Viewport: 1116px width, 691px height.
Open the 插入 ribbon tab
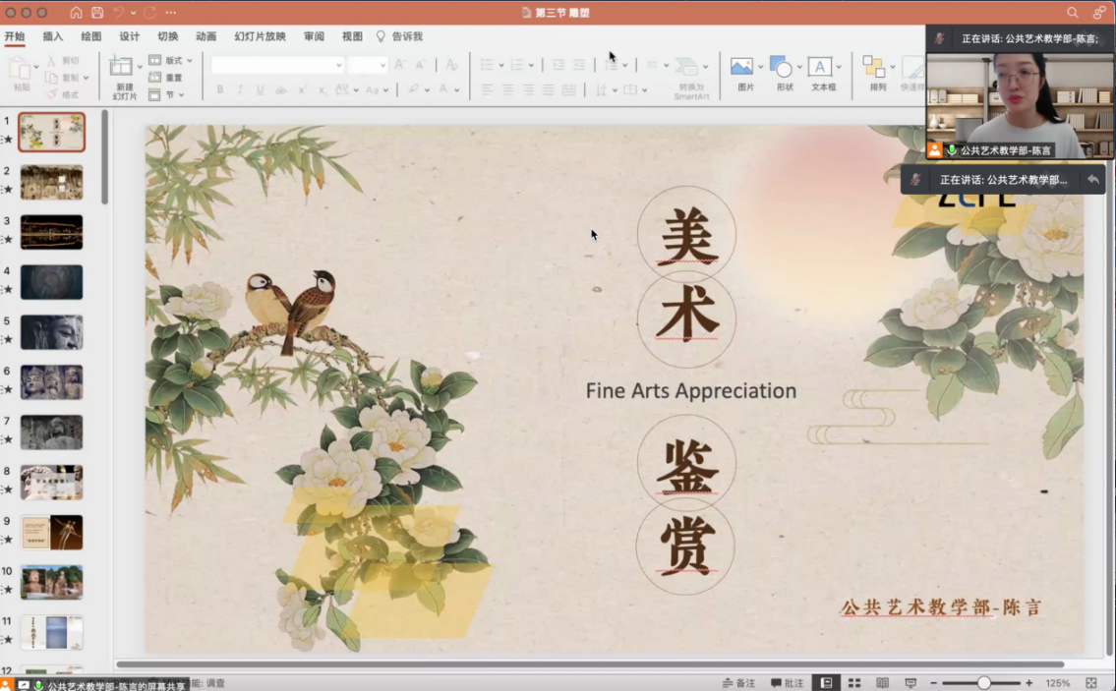pyautogui.click(x=53, y=36)
